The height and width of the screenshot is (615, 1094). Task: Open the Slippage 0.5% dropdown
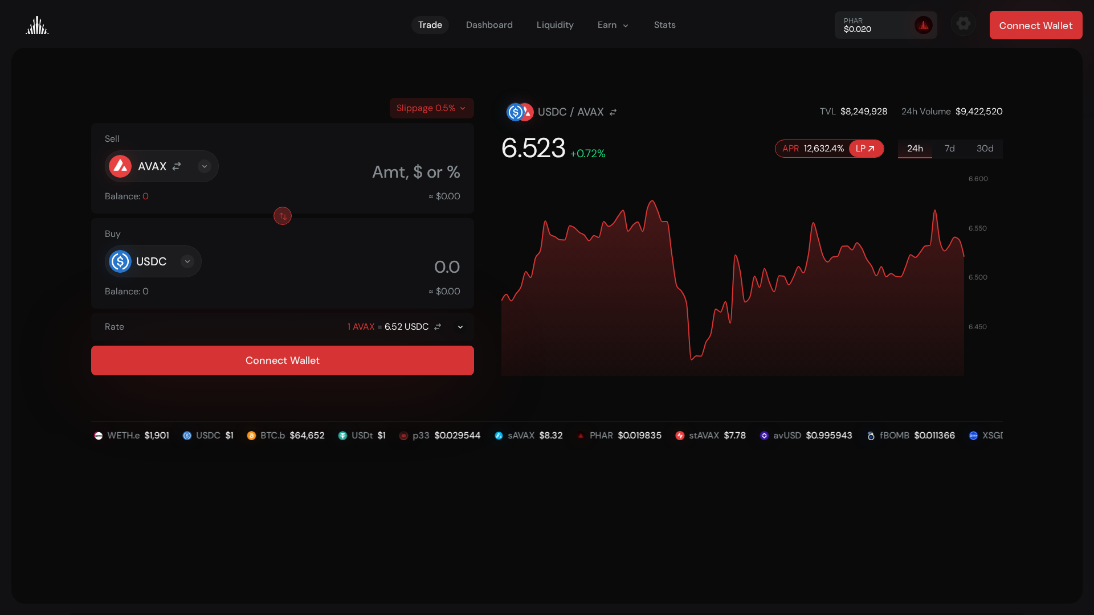pos(432,108)
